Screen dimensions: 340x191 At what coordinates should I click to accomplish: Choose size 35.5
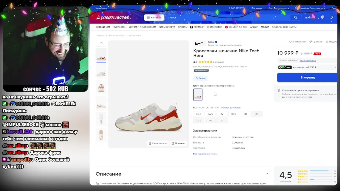(x=199, y=114)
